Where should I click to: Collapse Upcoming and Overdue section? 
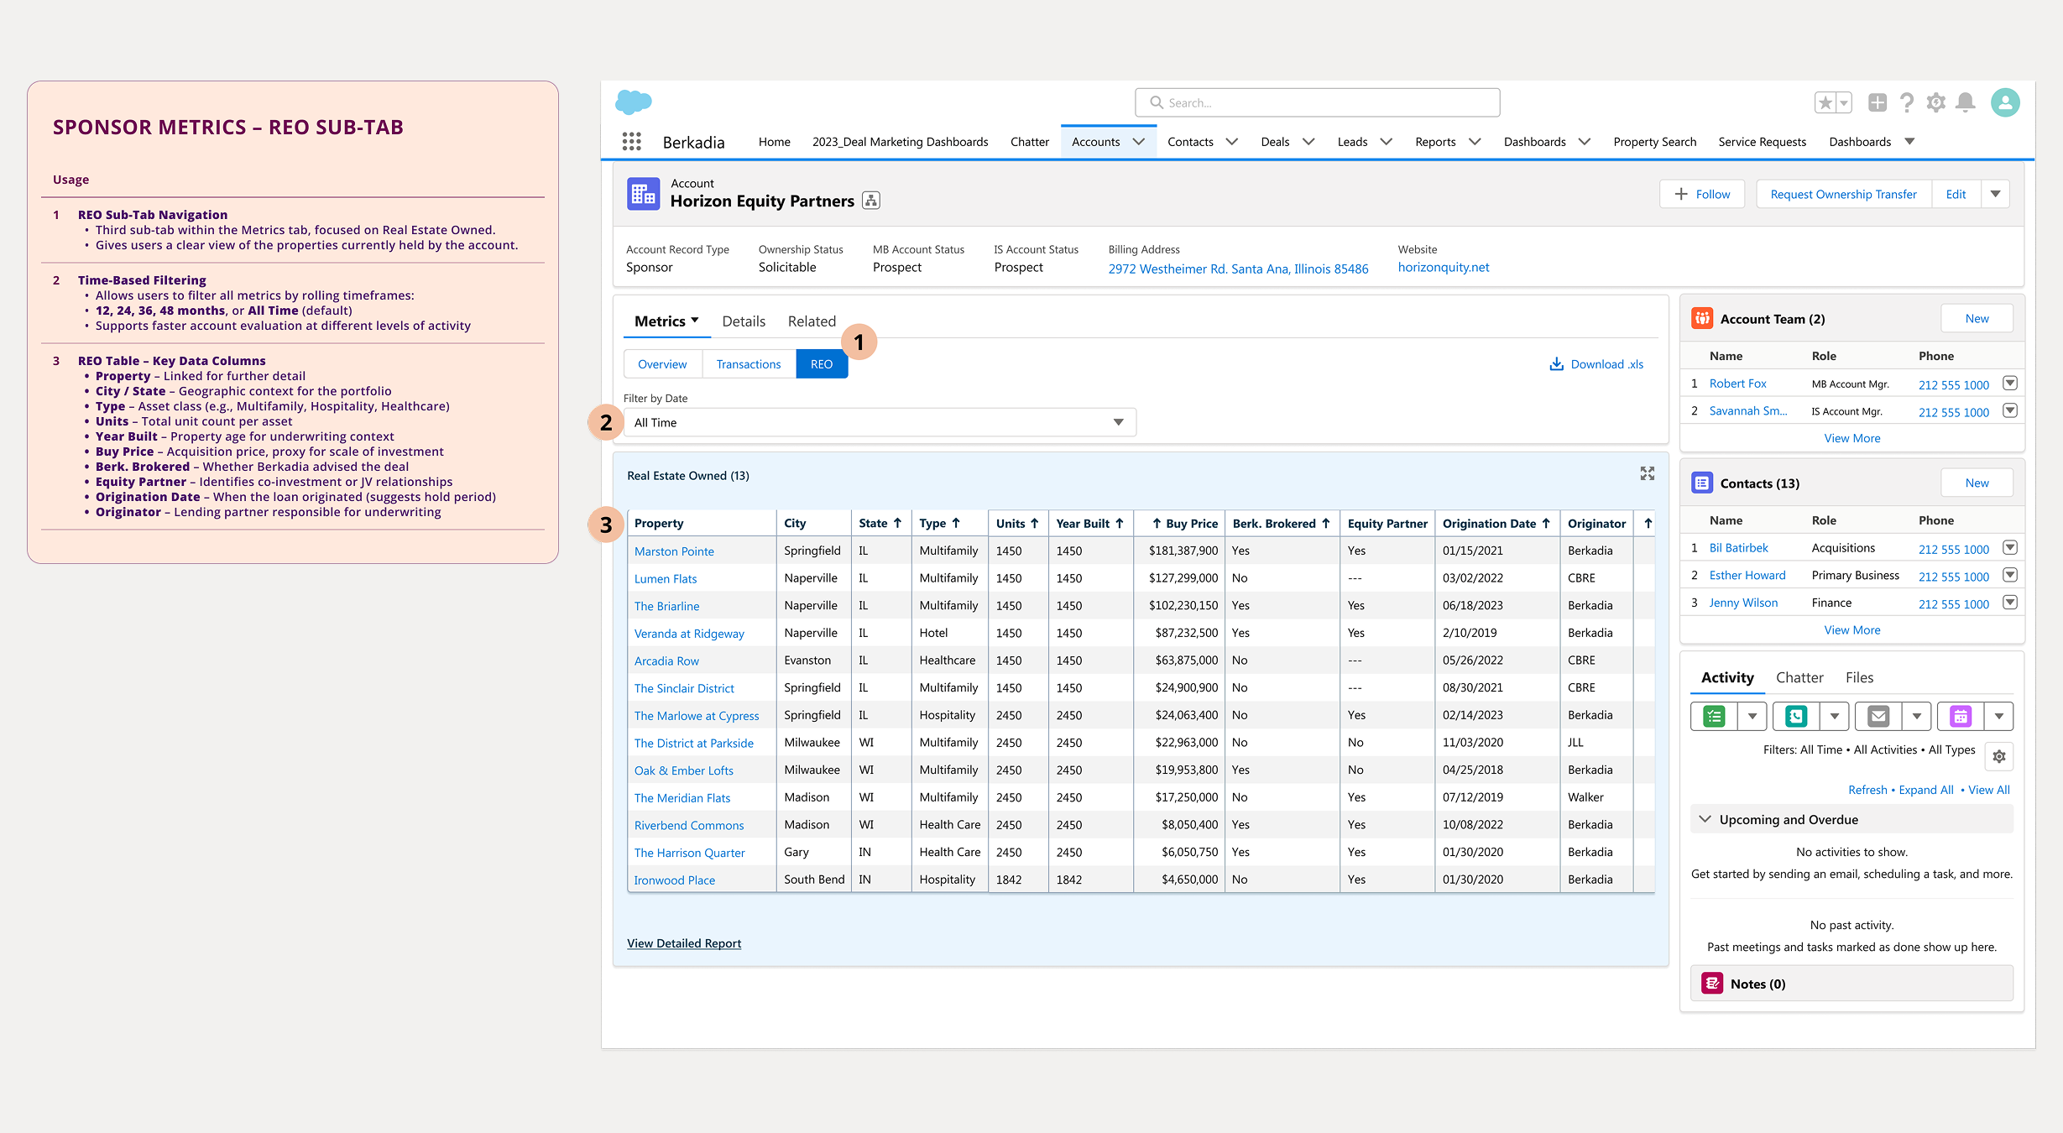click(1705, 819)
